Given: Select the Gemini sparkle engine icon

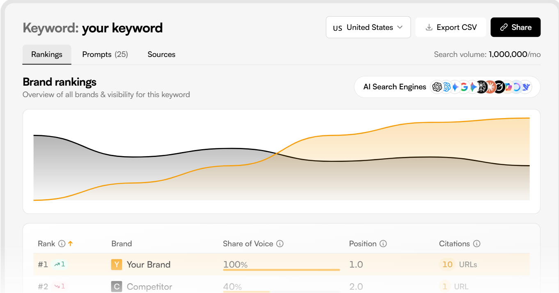Looking at the screenshot, I should coord(455,87).
